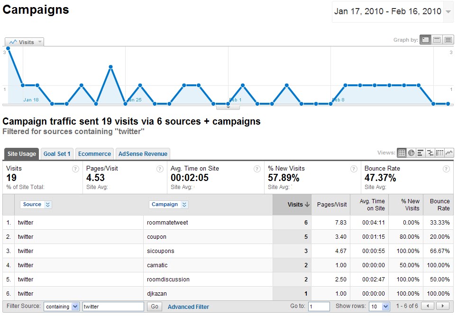Click the 00:02:05 average time summary
The image size is (476, 316).
pos(190,178)
